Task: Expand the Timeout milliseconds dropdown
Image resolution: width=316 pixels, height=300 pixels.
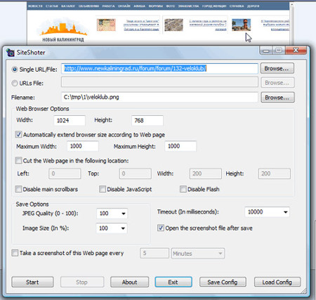Action: tap(286, 212)
